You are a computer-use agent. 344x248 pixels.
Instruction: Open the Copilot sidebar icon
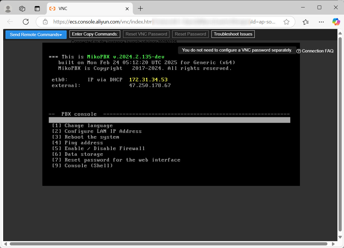[x=336, y=22]
